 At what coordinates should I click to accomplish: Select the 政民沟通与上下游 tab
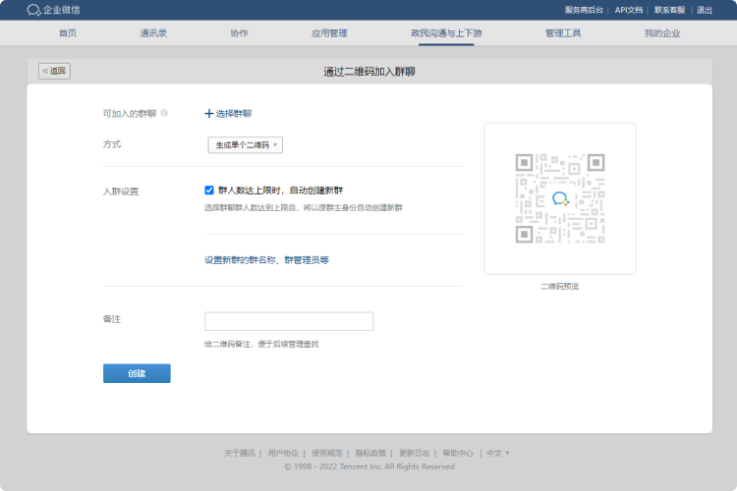(x=446, y=32)
